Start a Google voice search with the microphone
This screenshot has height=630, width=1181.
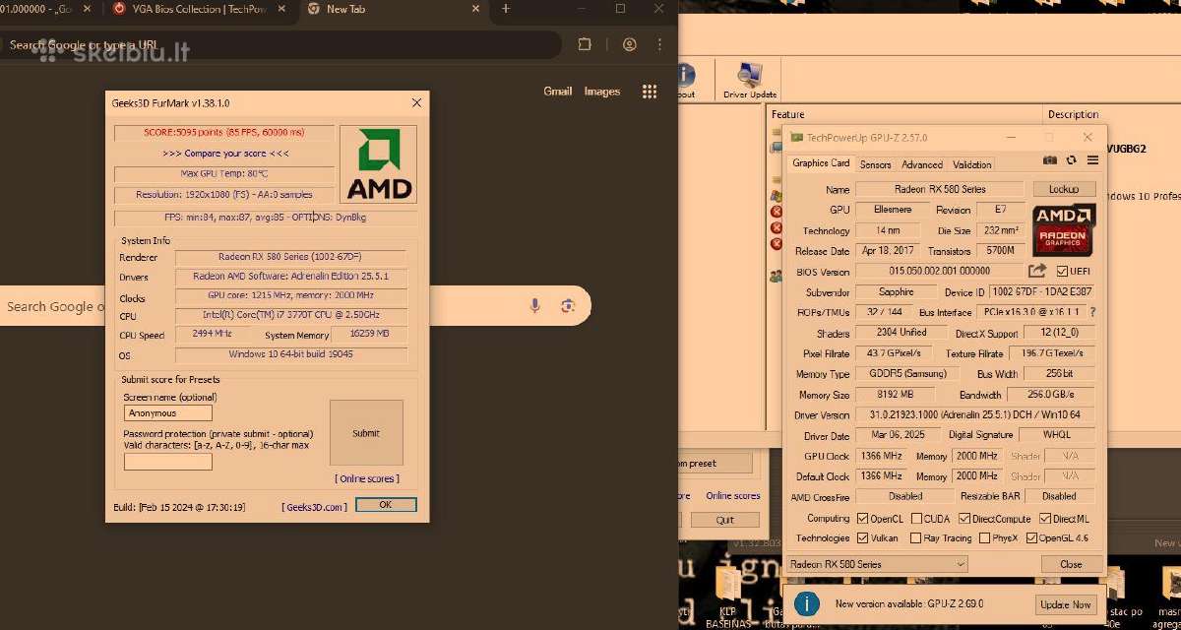[535, 306]
